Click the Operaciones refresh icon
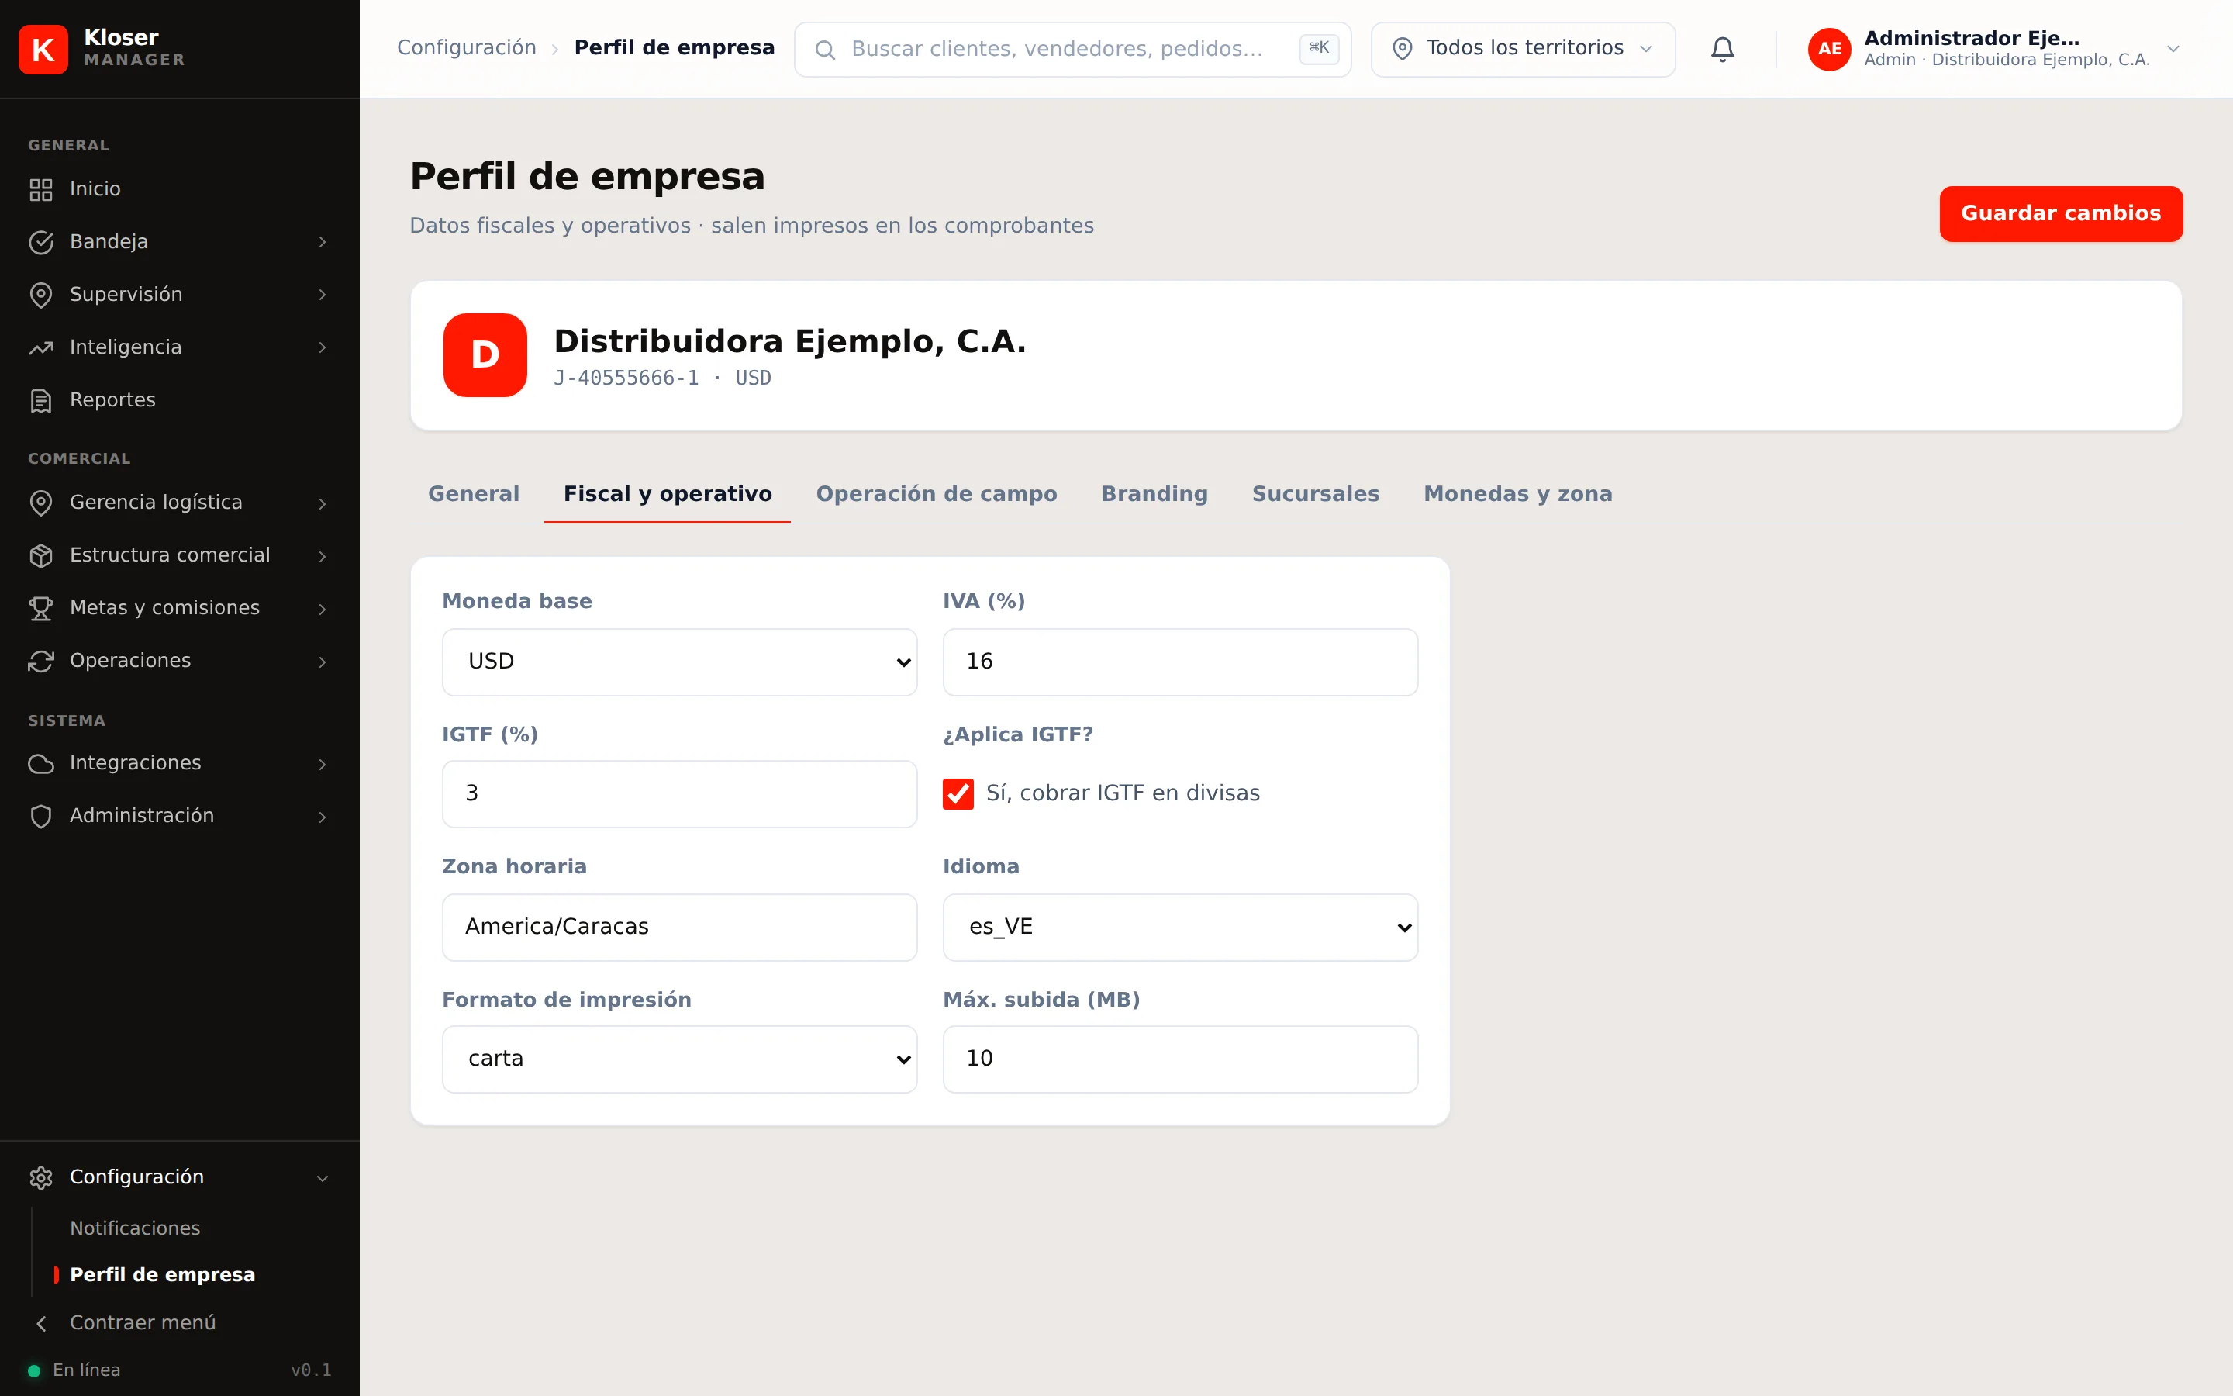This screenshot has width=2233, height=1396. click(x=40, y=661)
